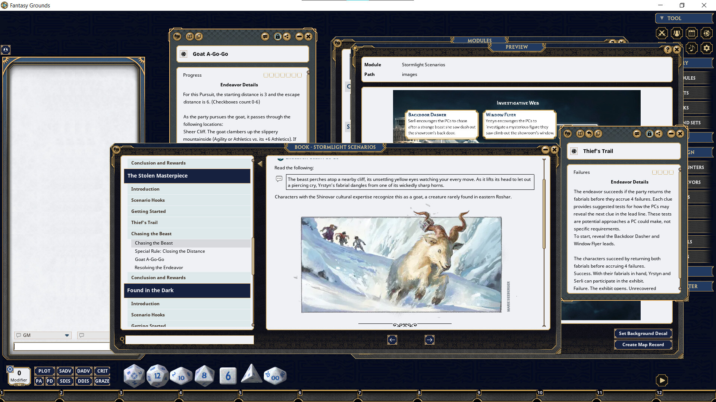The height and width of the screenshot is (402, 716).
Task: Open the sound effects music note icon
Action: (692, 48)
